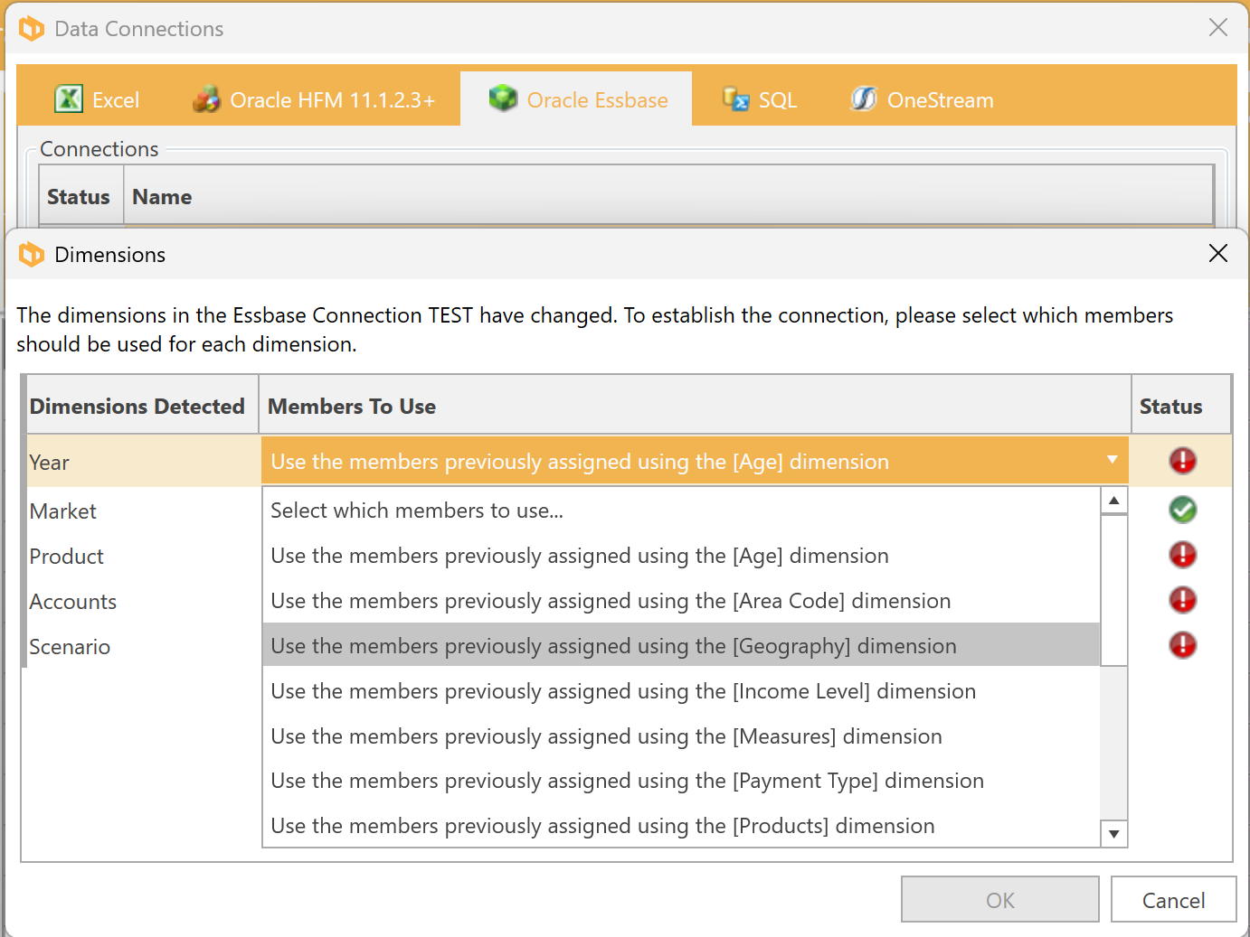The height and width of the screenshot is (937, 1250).
Task: Click the dropdown list scroll down arrow
Action: coord(1114,834)
